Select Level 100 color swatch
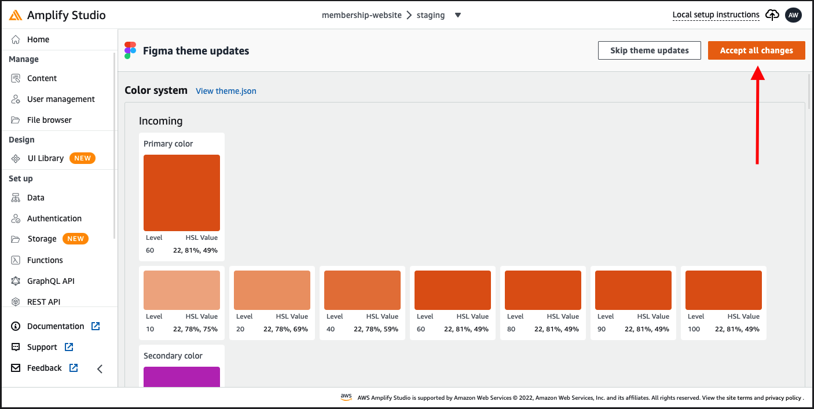The width and height of the screenshot is (814, 409). click(x=724, y=290)
